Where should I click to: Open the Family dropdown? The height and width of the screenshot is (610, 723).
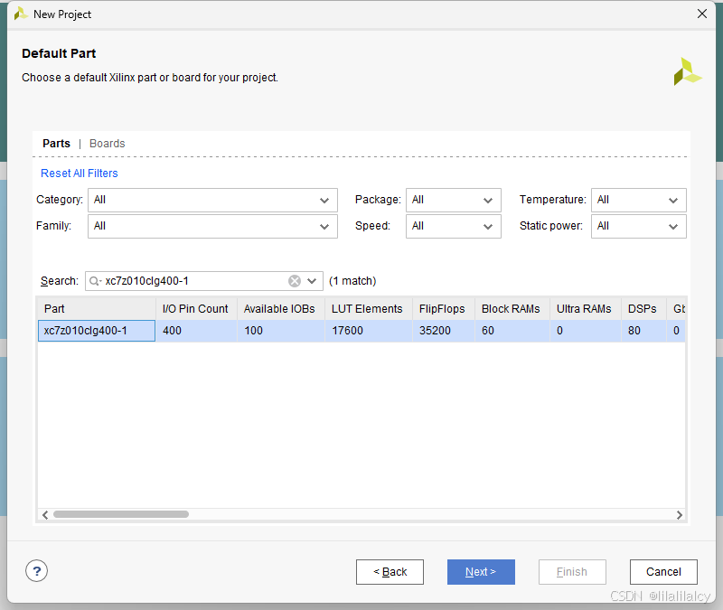coord(212,227)
